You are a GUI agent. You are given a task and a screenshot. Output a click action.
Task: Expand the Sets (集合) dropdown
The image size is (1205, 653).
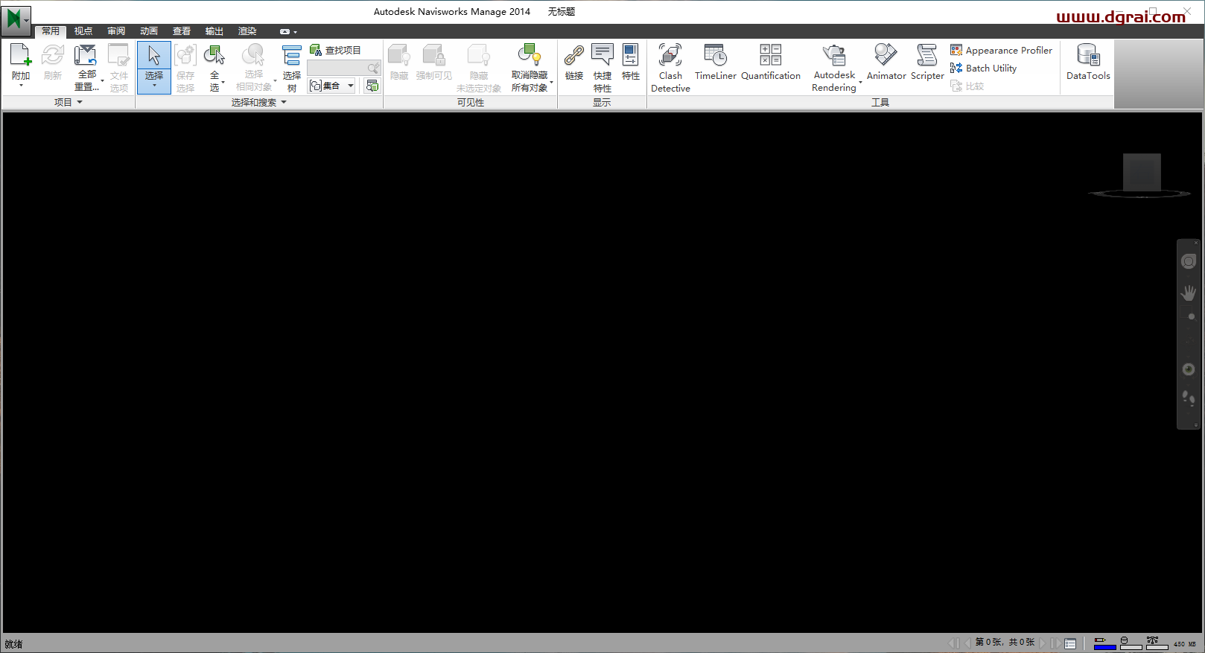pos(351,86)
